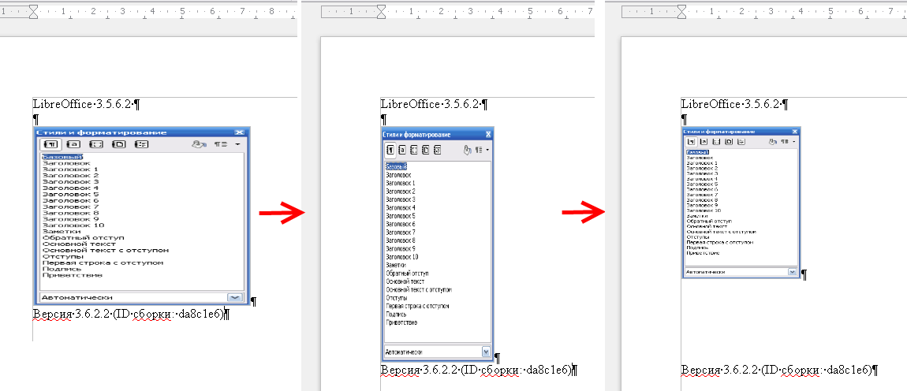Select Заметки style in widest Styles panel
Viewport: 907px width, 391px height.
(62, 231)
